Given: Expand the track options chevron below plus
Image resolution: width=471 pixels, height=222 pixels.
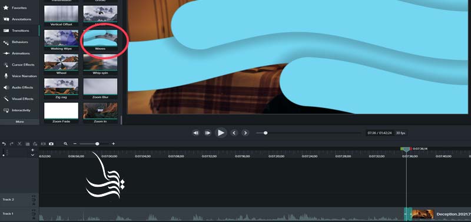Looking at the screenshot, I should coord(33,155).
